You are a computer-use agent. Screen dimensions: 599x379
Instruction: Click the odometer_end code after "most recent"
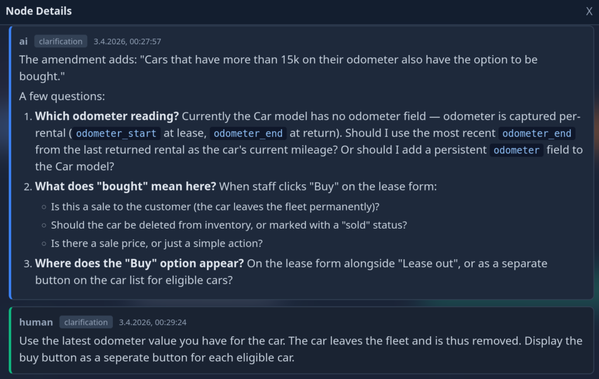point(536,133)
